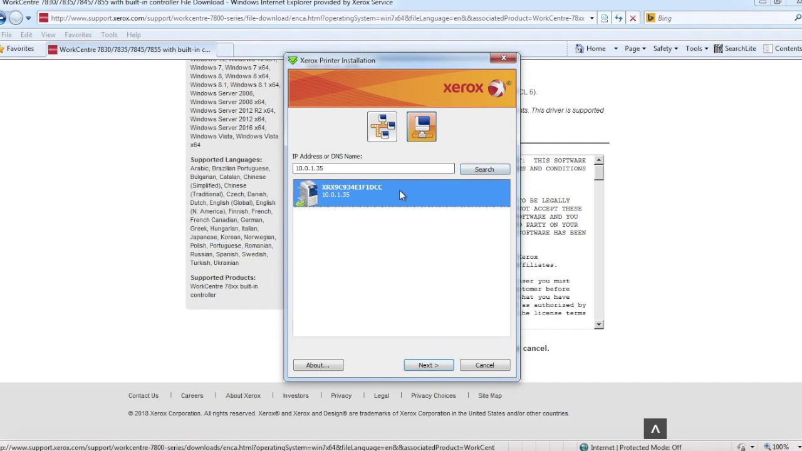Open the About Xerox footer link
802x451 pixels.
(243, 395)
